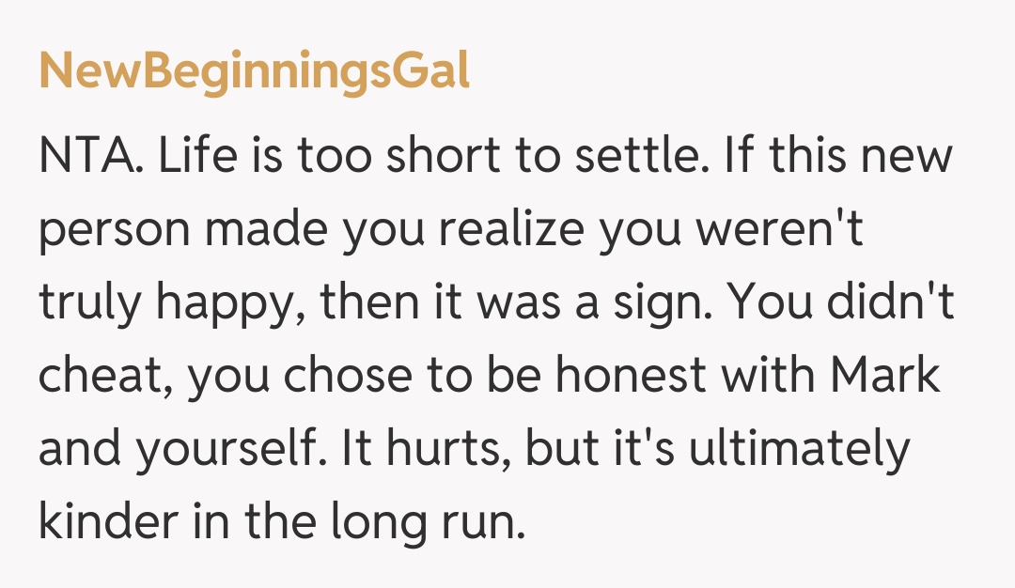Click the name "Mark" in the comment
Image resolution: width=1015 pixels, height=588 pixels.
click(888, 376)
